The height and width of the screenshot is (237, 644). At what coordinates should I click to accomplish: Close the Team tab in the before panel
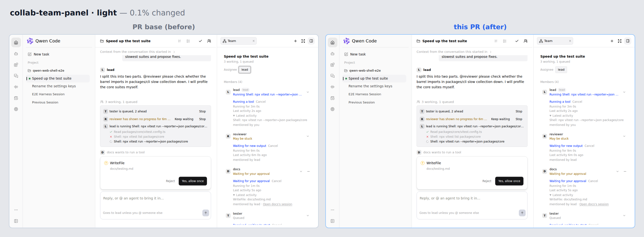pos(254,41)
